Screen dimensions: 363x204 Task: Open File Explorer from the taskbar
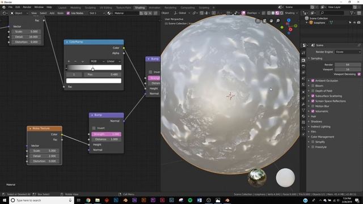(98, 200)
